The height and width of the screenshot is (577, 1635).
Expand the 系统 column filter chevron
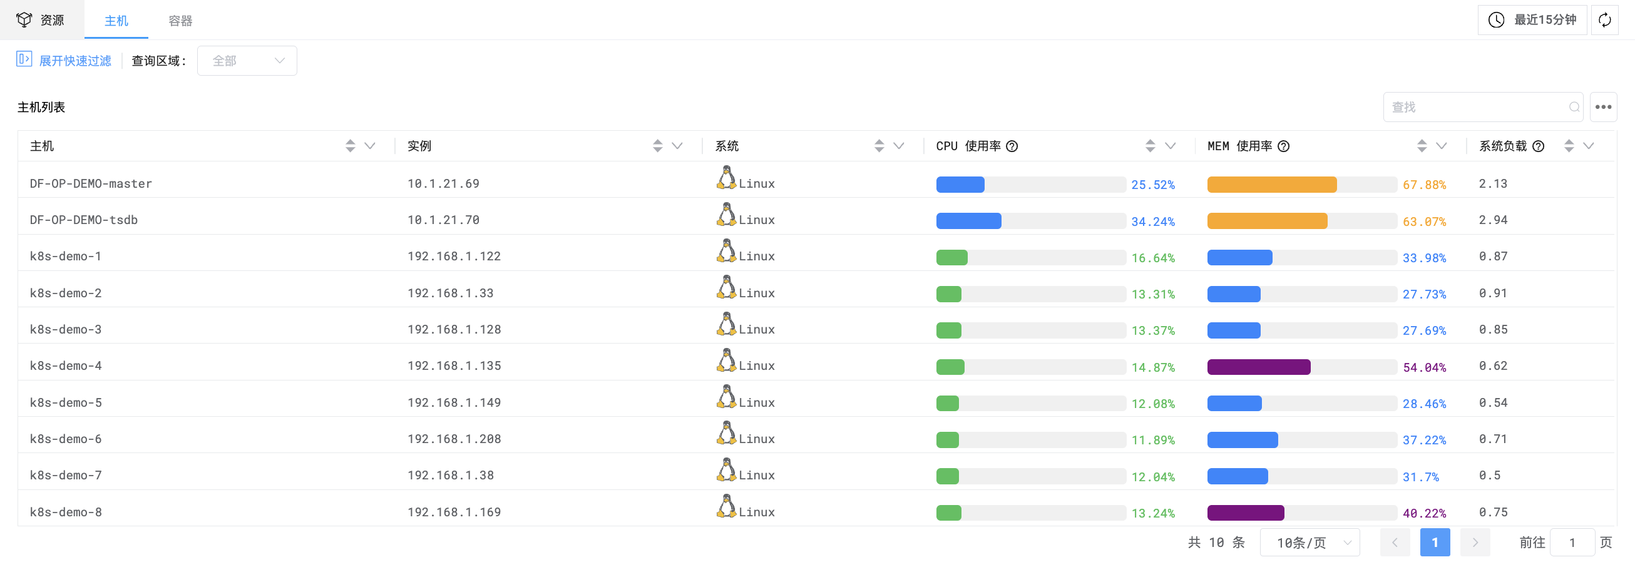coord(898,146)
